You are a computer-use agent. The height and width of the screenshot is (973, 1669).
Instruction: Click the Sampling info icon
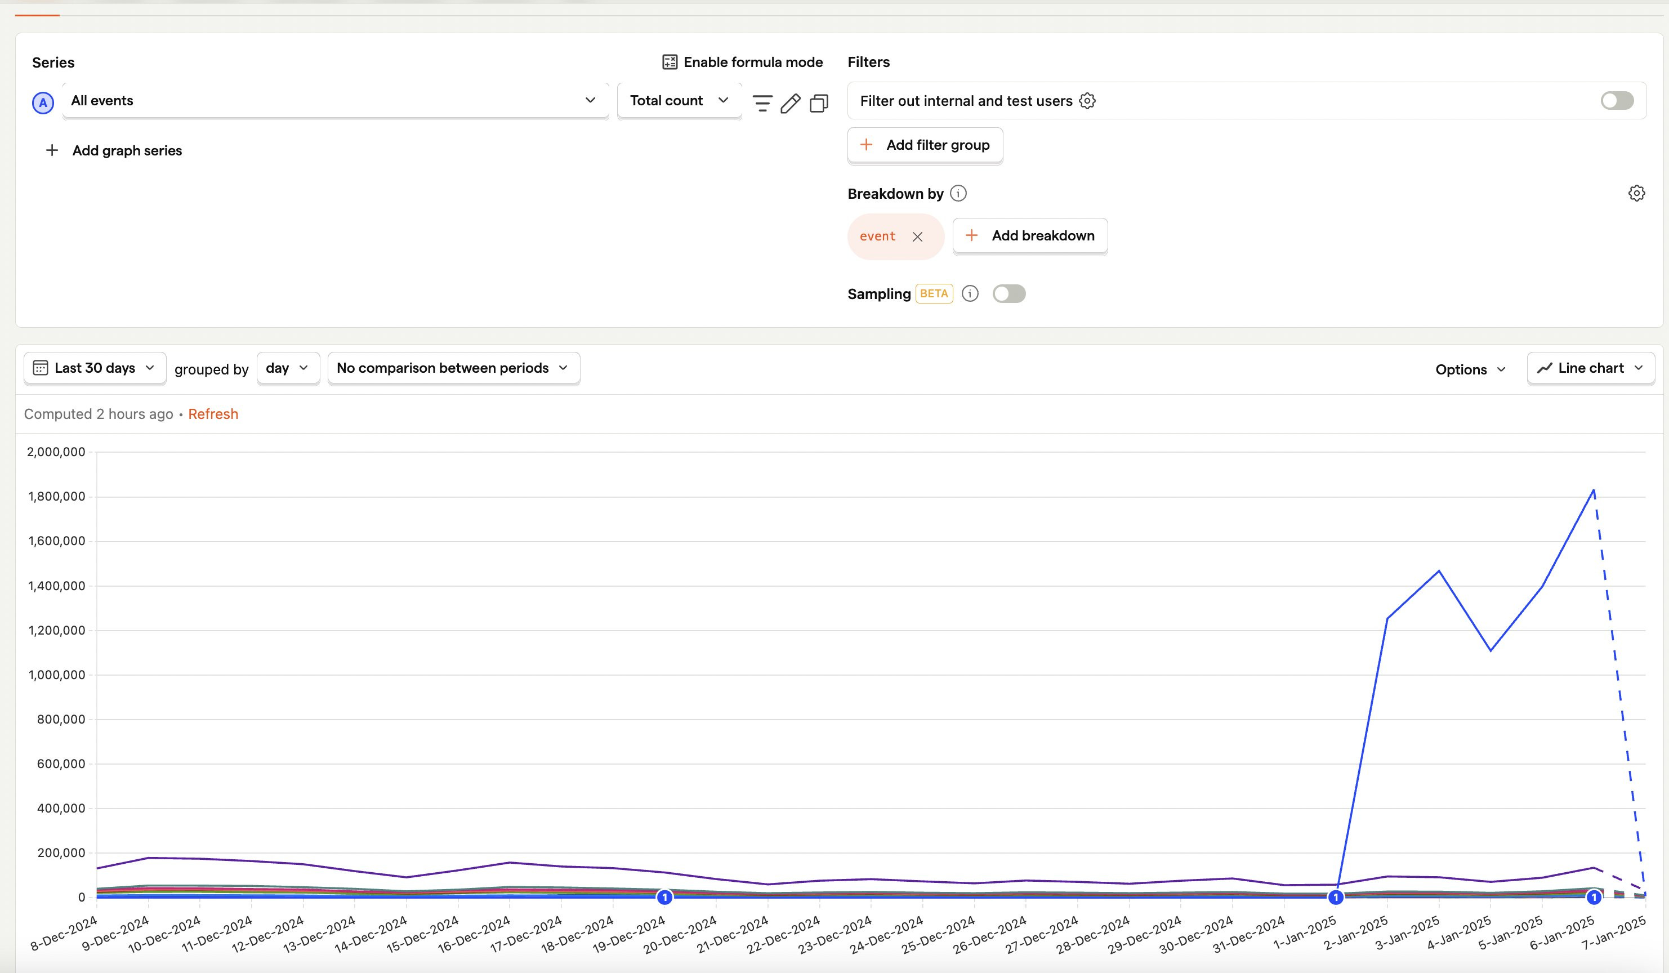pyautogui.click(x=970, y=293)
